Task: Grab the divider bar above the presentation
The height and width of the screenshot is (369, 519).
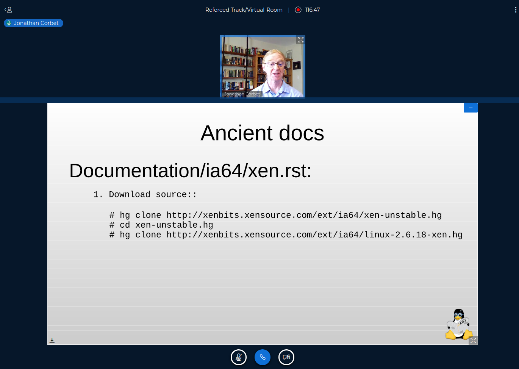Action: (259, 100)
